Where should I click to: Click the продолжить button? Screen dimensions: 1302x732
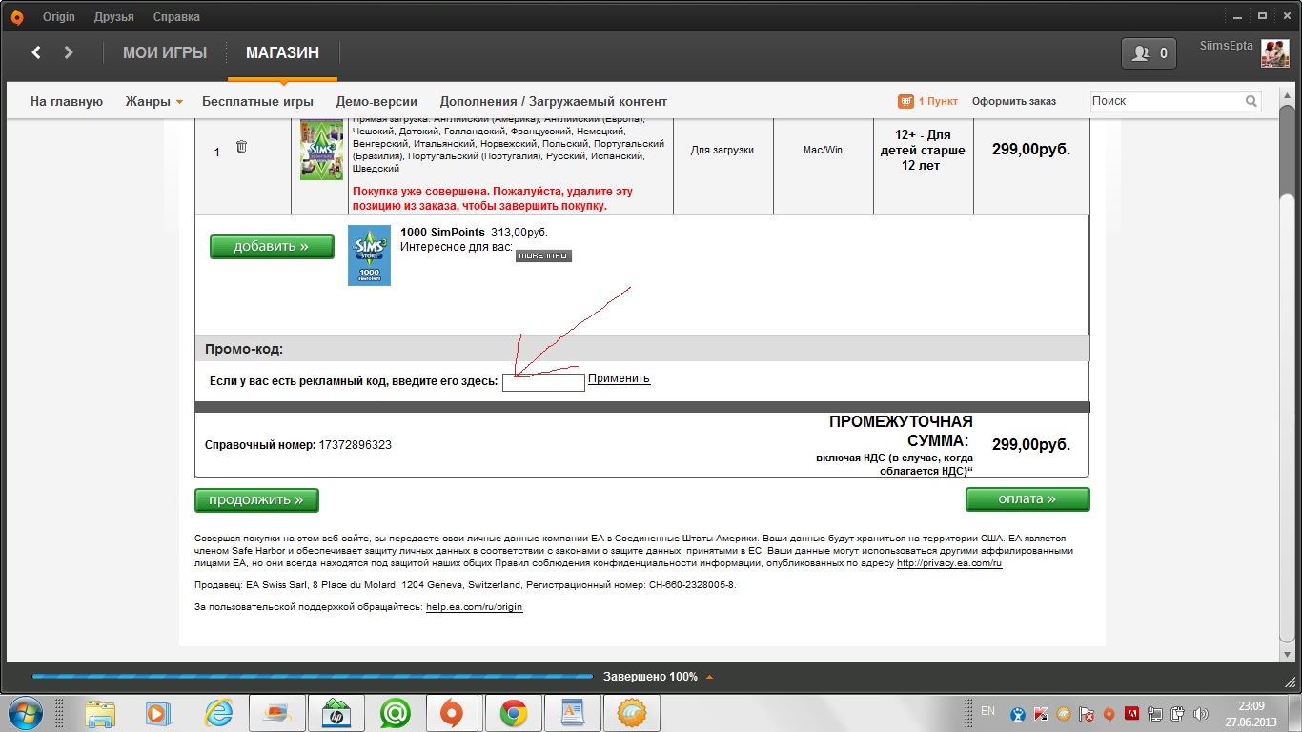(256, 499)
